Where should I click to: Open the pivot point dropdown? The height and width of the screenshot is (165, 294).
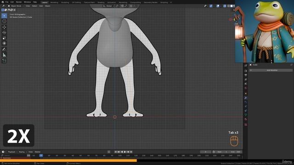click(x=117, y=6)
